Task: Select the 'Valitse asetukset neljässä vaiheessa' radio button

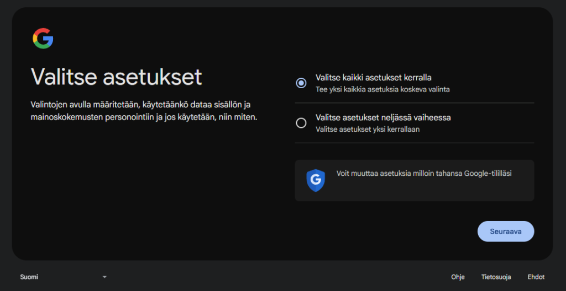Action: tap(301, 123)
